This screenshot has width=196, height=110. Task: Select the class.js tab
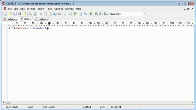(x=26, y=19)
